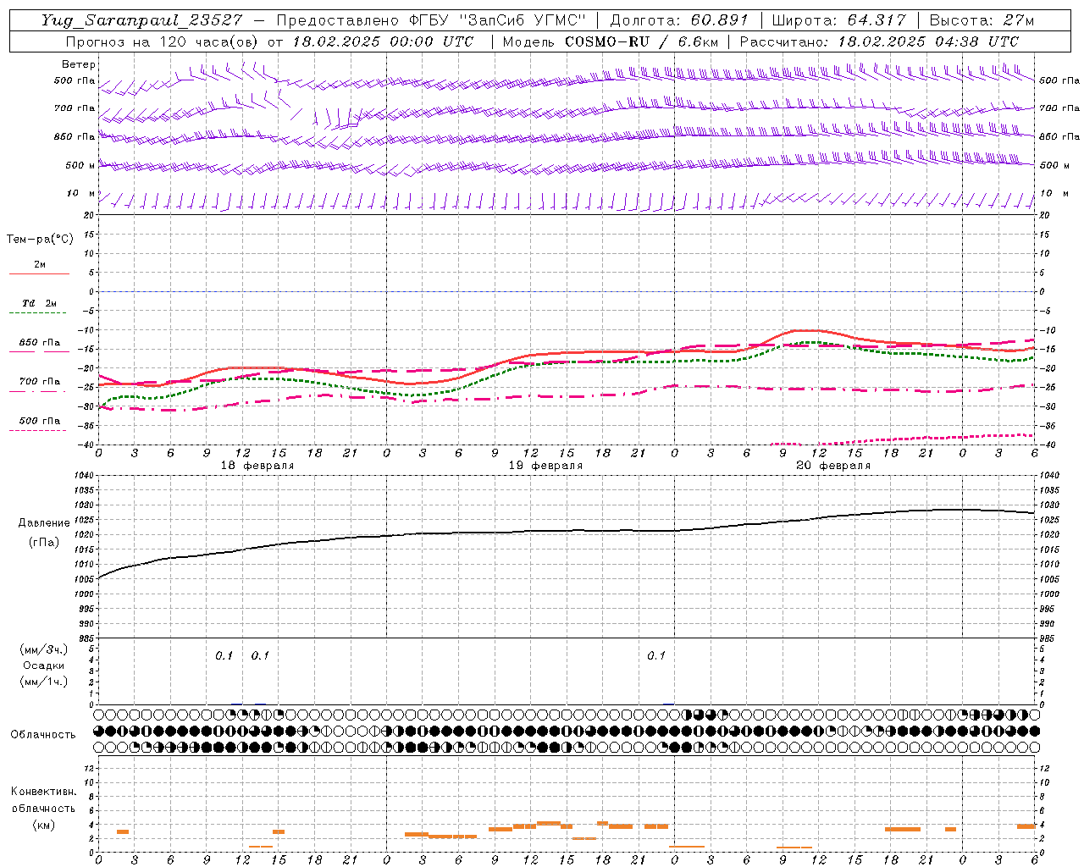1084x867 pixels.
Task: Click the '850 гПа' temperature legend entry
Action: coord(40,343)
